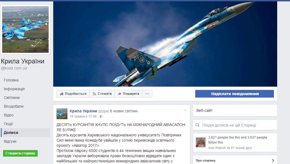Open the three-dots more options button
Screen dimensions: 290x164
(x=147, y=94)
